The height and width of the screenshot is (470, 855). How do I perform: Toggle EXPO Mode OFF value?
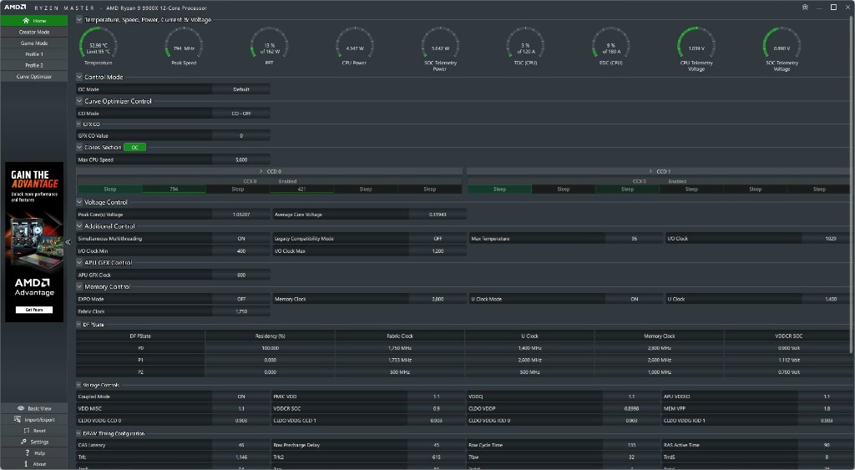(240, 299)
